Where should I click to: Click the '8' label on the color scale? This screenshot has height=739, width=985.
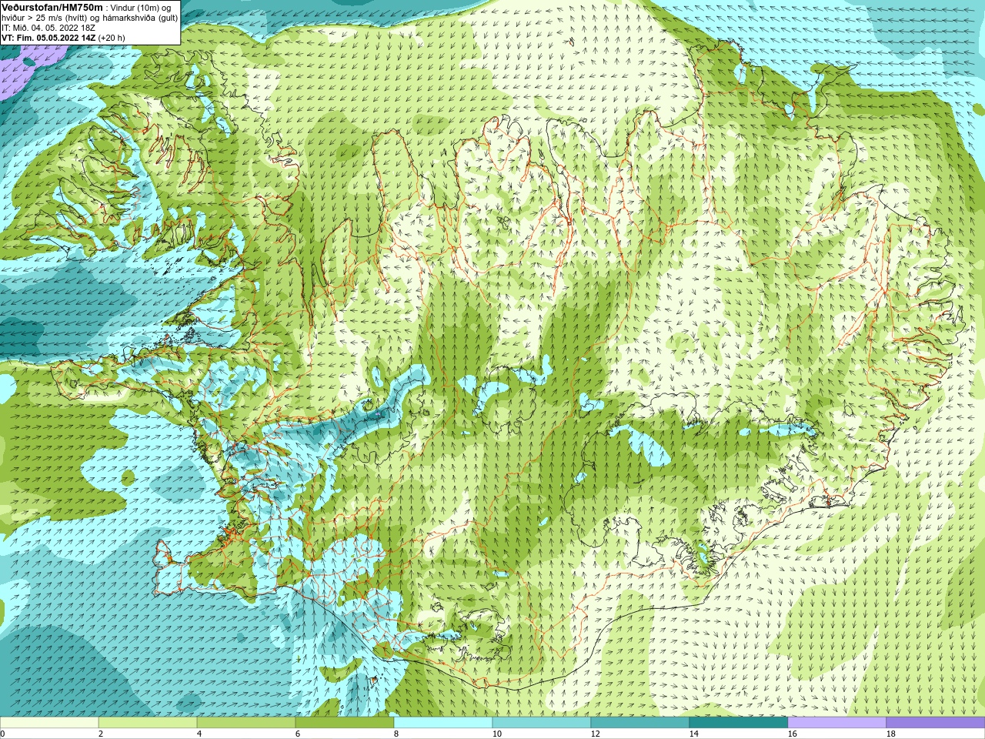pos(396,734)
